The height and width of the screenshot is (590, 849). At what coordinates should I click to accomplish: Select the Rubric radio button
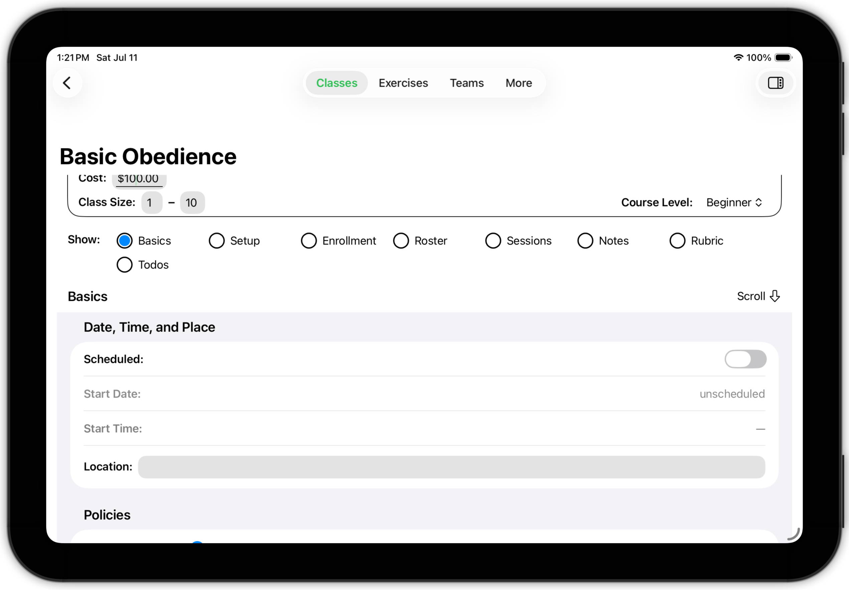[x=677, y=241]
